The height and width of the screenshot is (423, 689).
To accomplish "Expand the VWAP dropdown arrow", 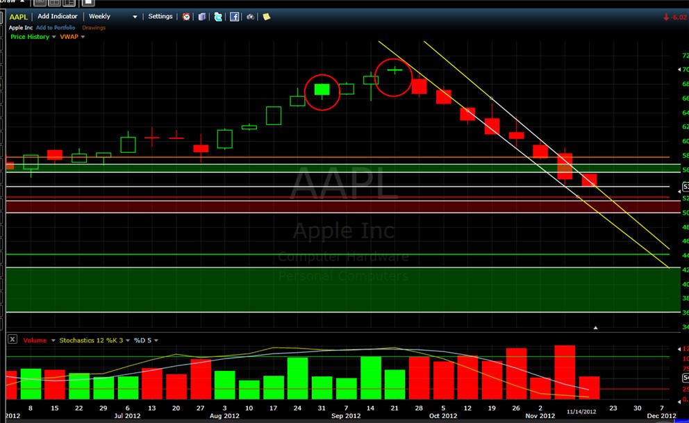I will (x=83, y=37).
